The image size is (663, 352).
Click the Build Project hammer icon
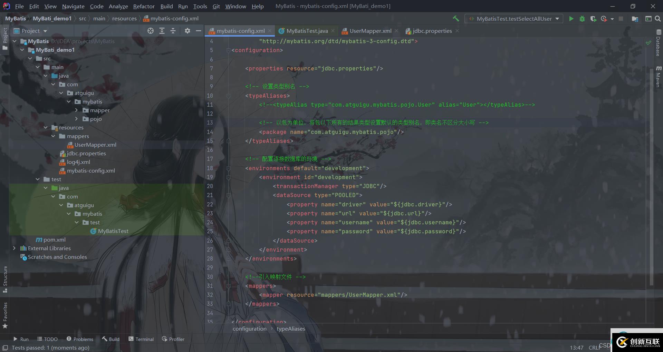456,19
